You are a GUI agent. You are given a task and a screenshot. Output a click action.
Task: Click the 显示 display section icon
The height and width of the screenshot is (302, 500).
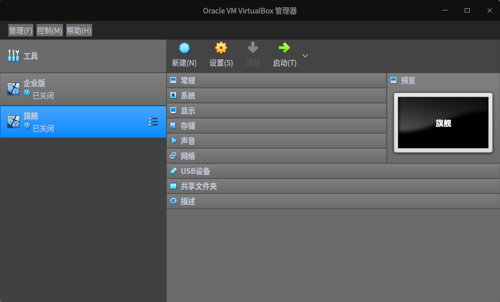pos(173,110)
